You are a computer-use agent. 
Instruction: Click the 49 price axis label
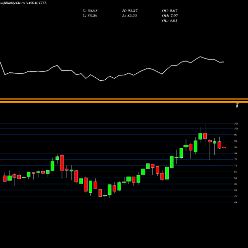[x=236, y=196]
